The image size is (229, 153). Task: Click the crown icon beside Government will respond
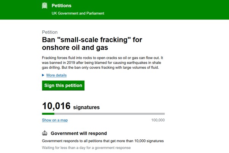pos(45,133)
